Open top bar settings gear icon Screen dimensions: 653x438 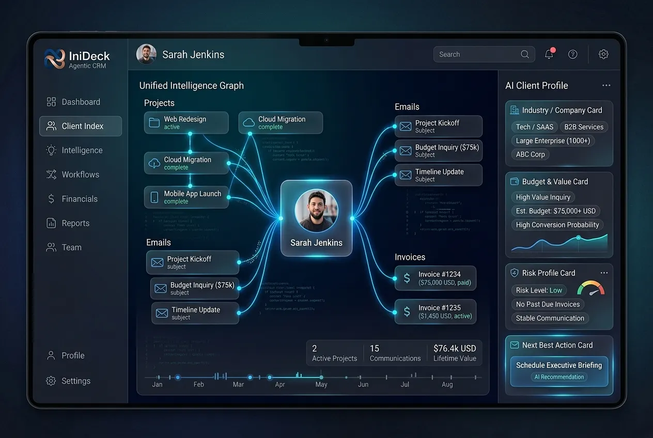point(603,54)
